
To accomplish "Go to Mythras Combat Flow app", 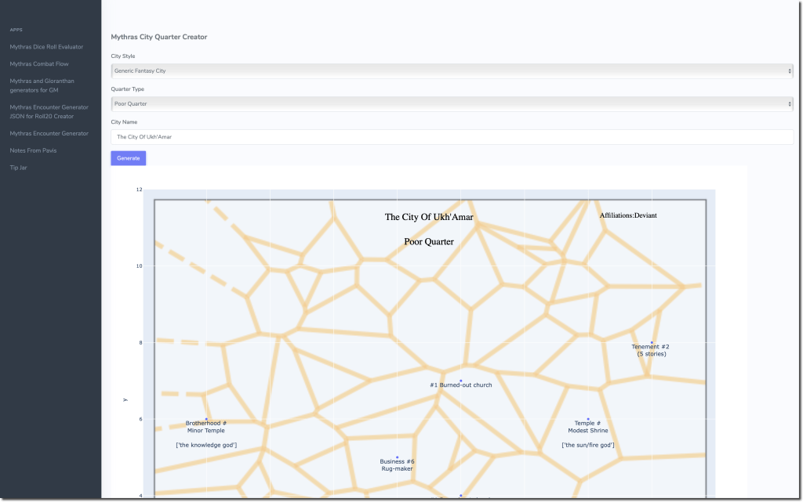I will pyautogui.click(x=39, y=63).
